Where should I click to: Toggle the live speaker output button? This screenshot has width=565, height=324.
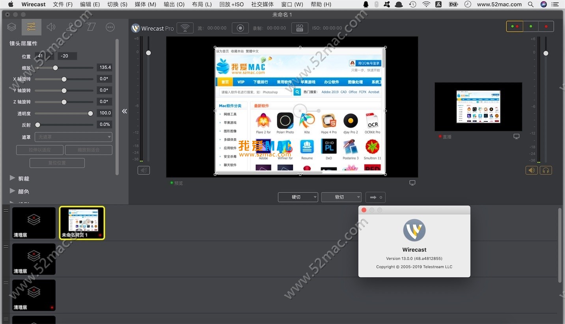pyautogui.click(x=531, y=170)
